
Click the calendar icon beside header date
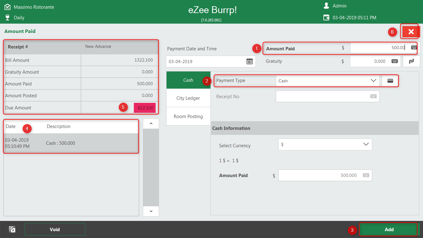[x=326, y=17]
